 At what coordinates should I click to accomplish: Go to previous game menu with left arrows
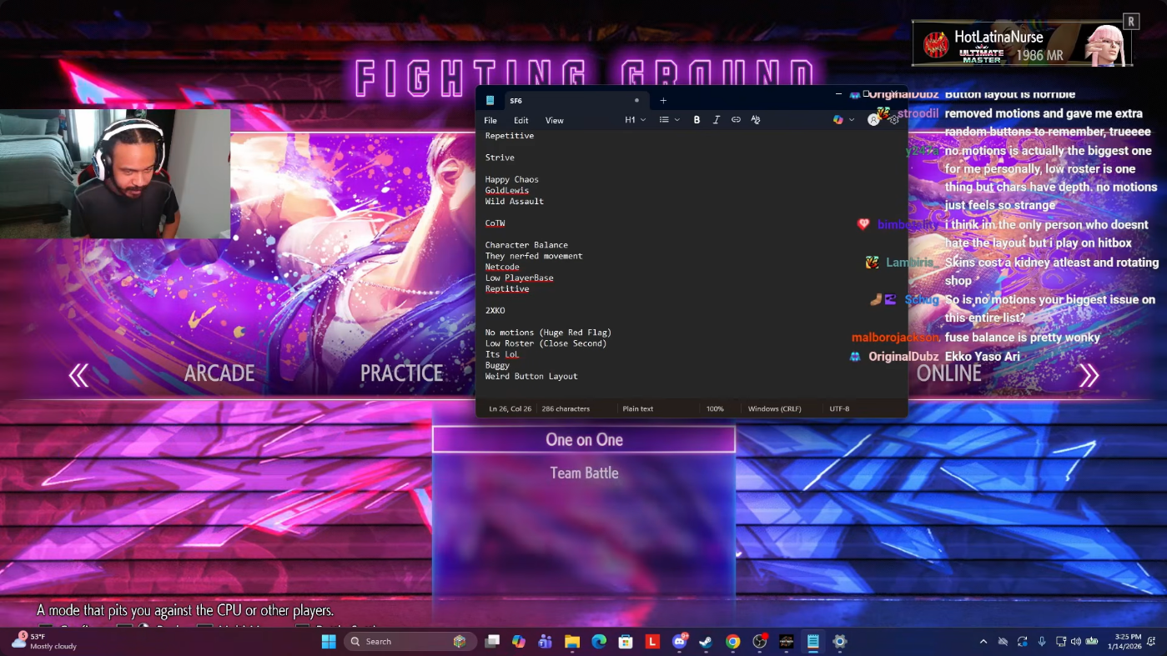(x=78, y=376)
